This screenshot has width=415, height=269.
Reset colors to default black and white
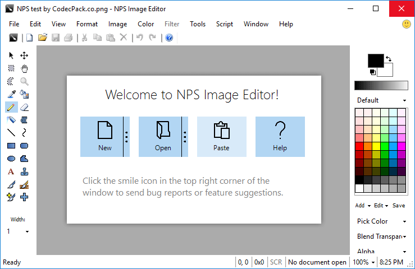[372, 72]
